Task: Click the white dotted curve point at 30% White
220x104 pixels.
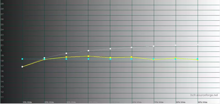Action: (x=67, y=53)
